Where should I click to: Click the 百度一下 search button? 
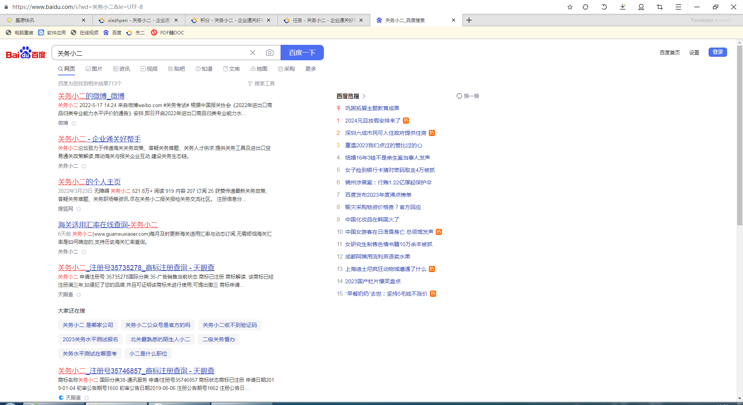pyautogui.click(x=302, y=53)
